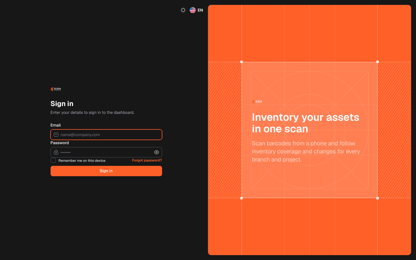Viewport: 416px width, 260px height.
Task: Click the envelope icon in Email field
Action: click(x=56, y=135)
